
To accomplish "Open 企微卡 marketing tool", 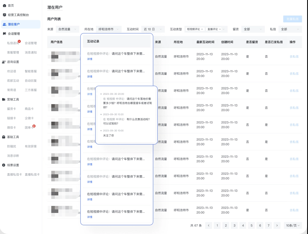I will 29,118.
